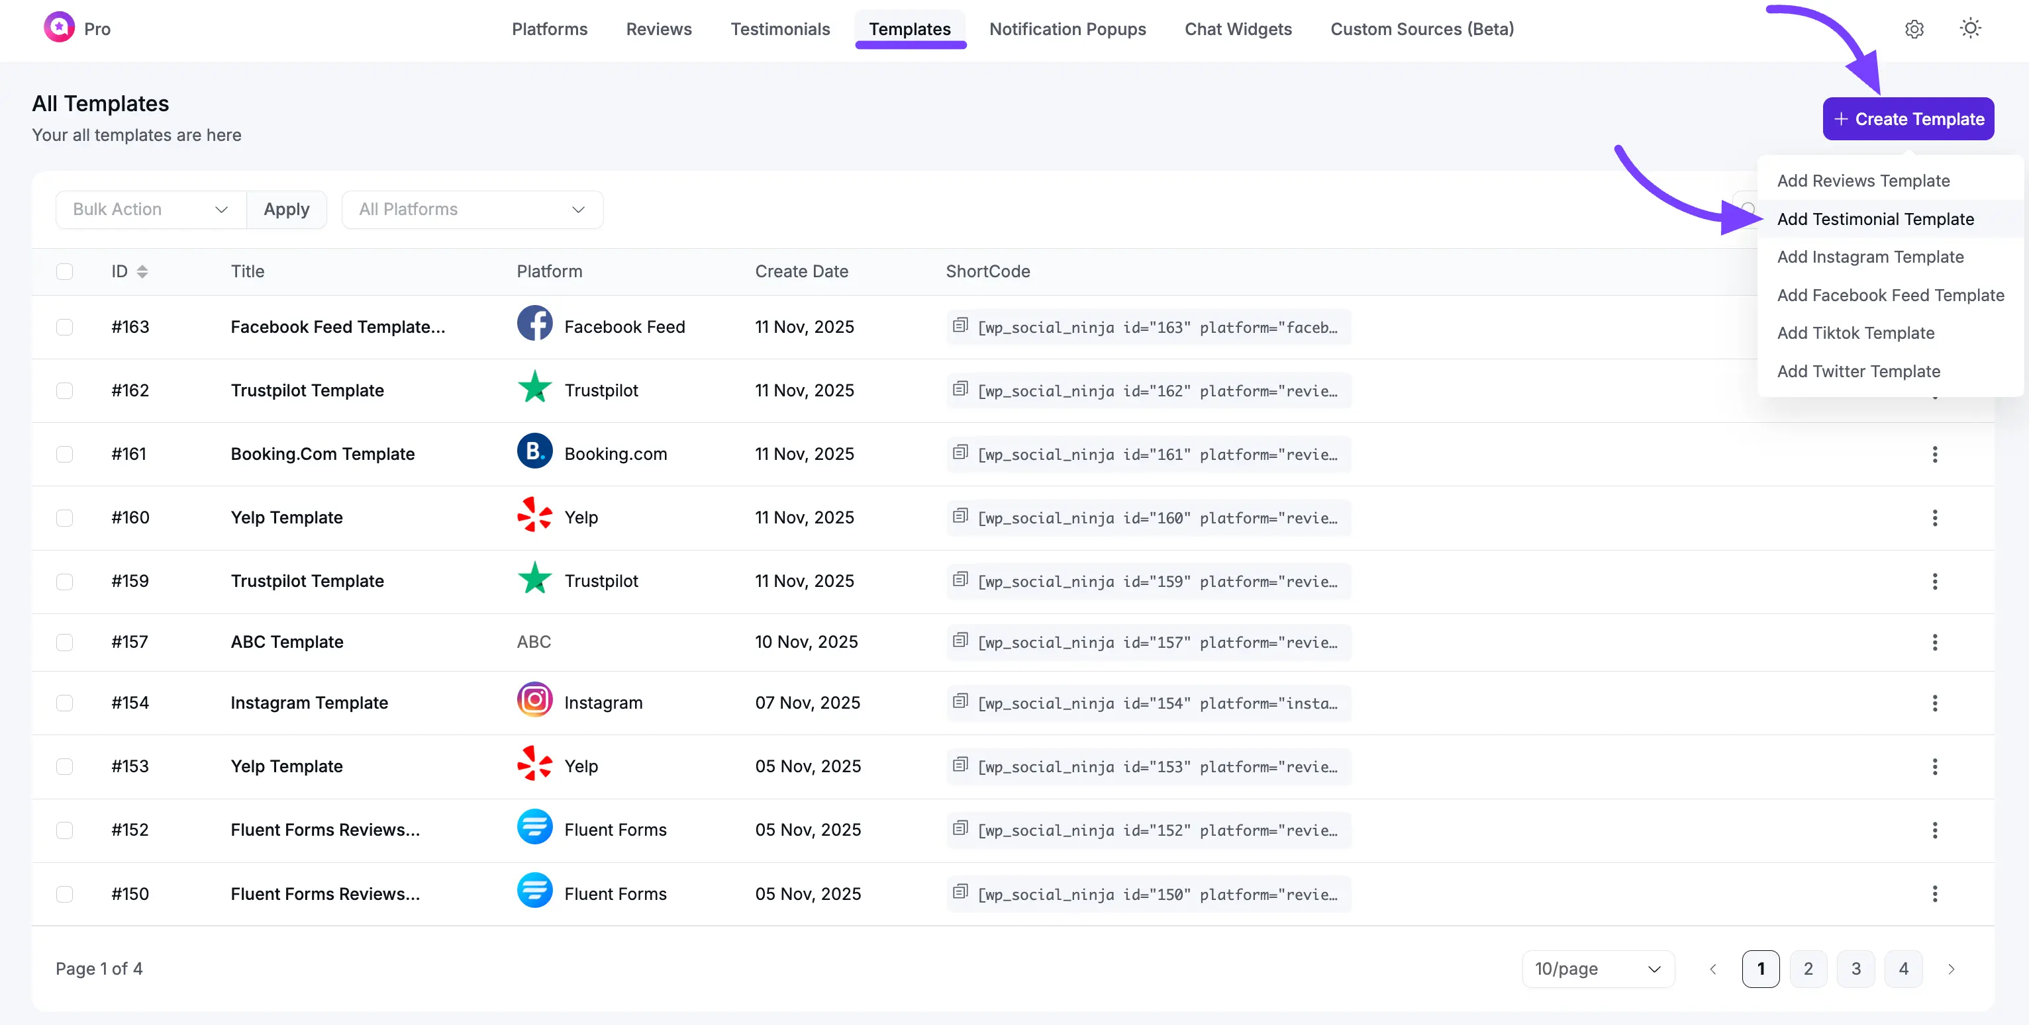Click the Apply bulk action button
Image resolution: width=2029 pixels, height=1025 pixels.
286,209
